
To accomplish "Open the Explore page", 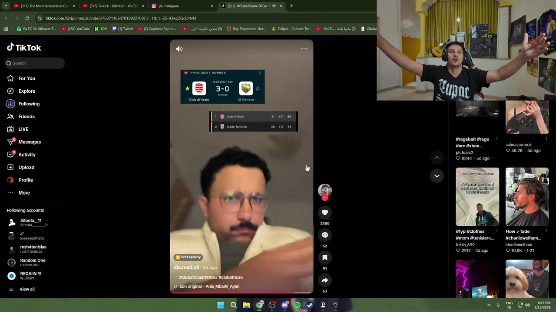I will (x=26, y=91).
